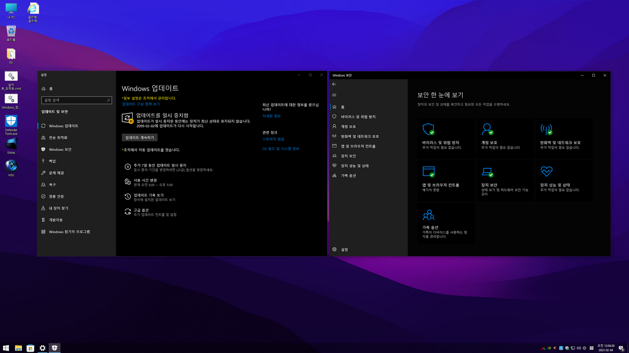Open the Storage check related link
Image resolution: width=629 pixels, height=353 pixels.
click(273, 139)
